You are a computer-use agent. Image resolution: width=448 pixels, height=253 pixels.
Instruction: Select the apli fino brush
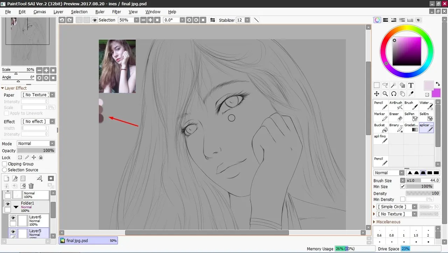point(381,139)
